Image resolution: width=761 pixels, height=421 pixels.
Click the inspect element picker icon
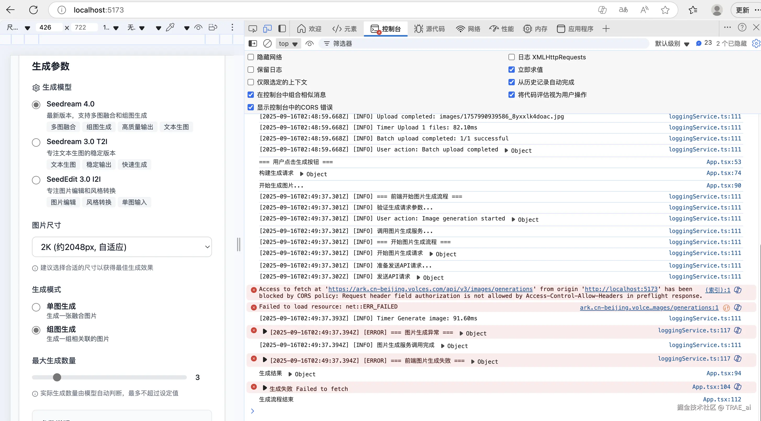pyautogui.click(x=253, y=29)
